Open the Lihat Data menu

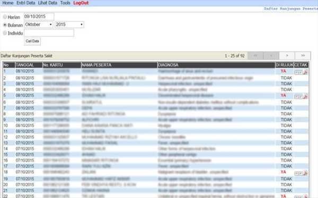click(x=48, y=3)
